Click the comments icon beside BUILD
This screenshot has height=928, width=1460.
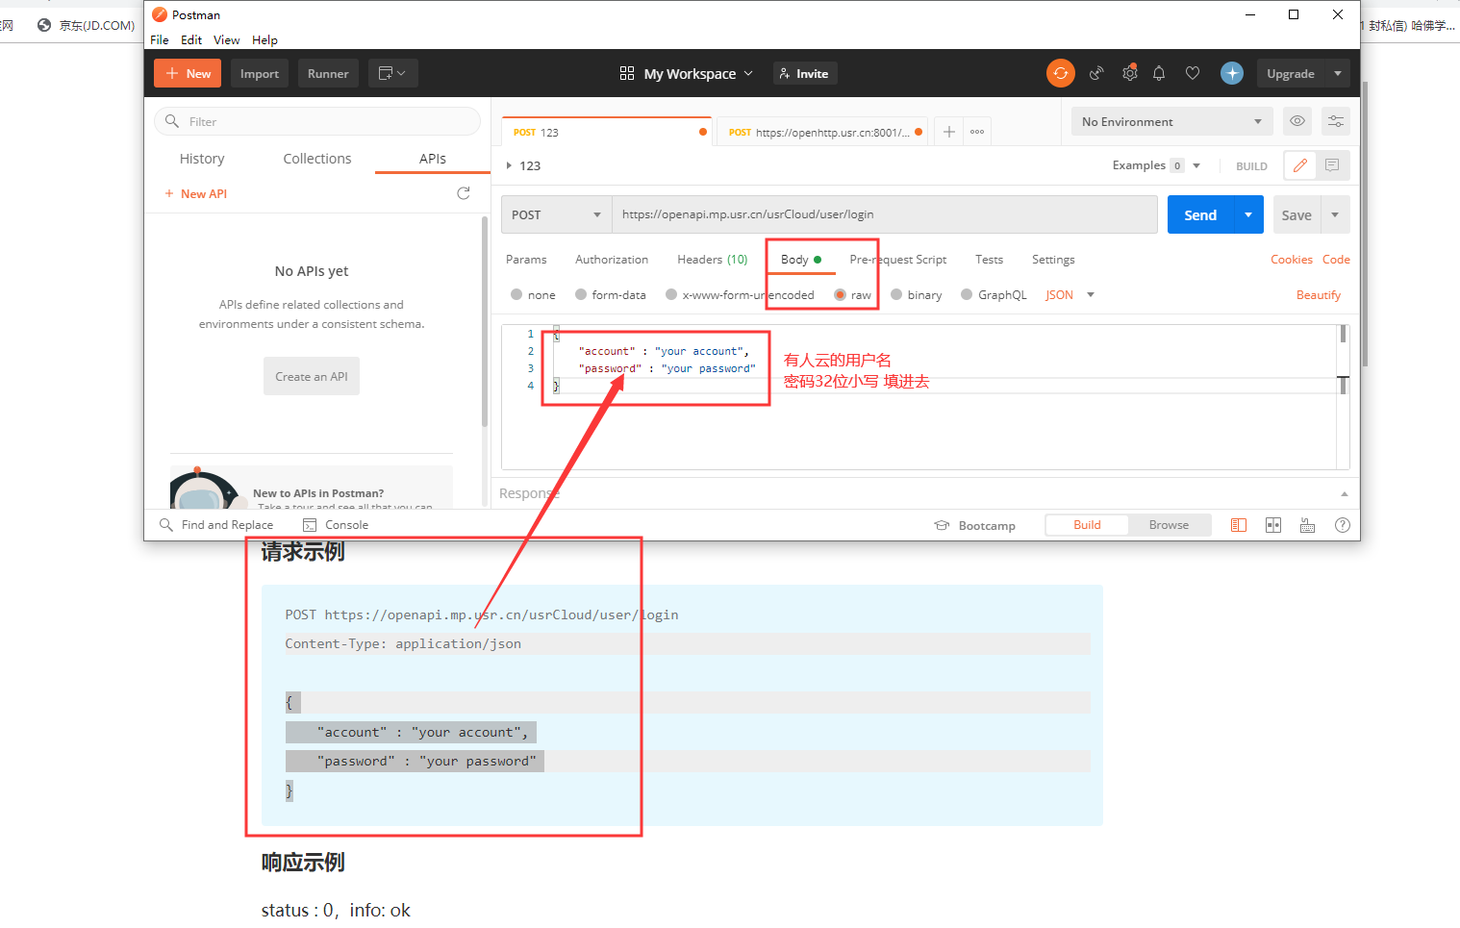click(1332, 165)
